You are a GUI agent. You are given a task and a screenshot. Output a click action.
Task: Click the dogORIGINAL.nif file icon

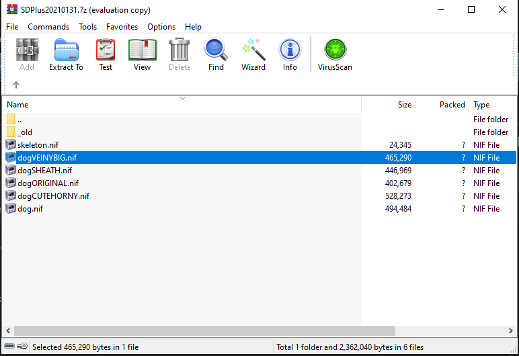pyautogui.click(x=11, y=183)
